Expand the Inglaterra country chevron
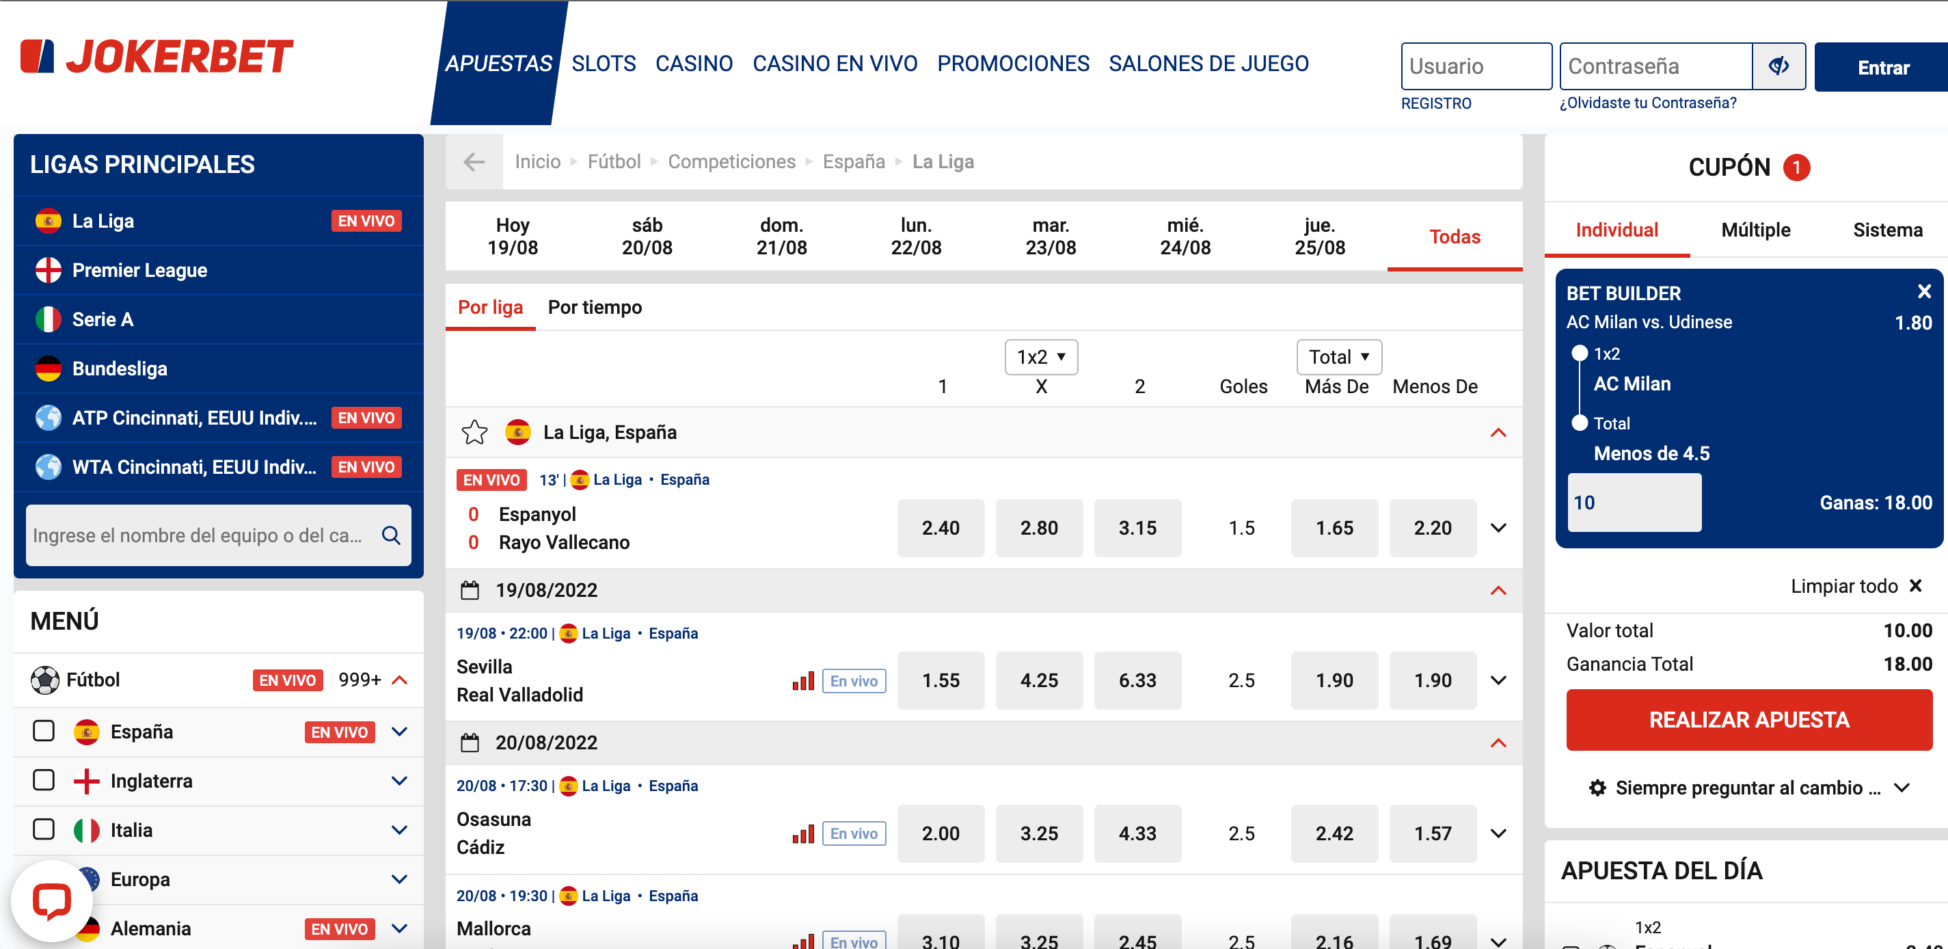Image resolution: width=1948 pixels, height=949 pixels. point(399,780)
